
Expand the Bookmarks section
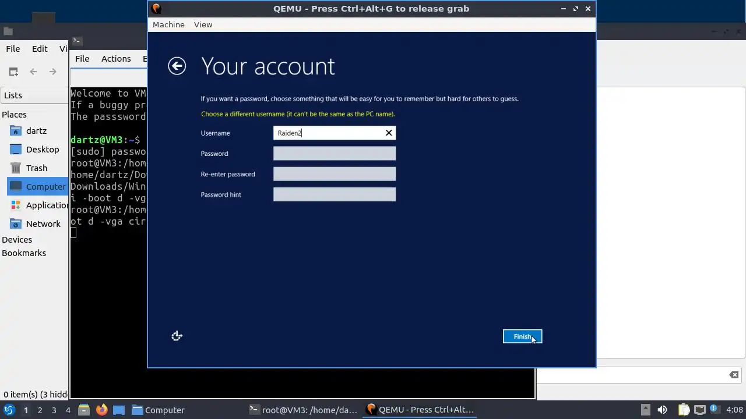click(24, 253)
